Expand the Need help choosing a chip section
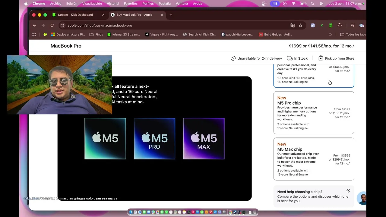The image size is (386, 217). coord(348,191)
